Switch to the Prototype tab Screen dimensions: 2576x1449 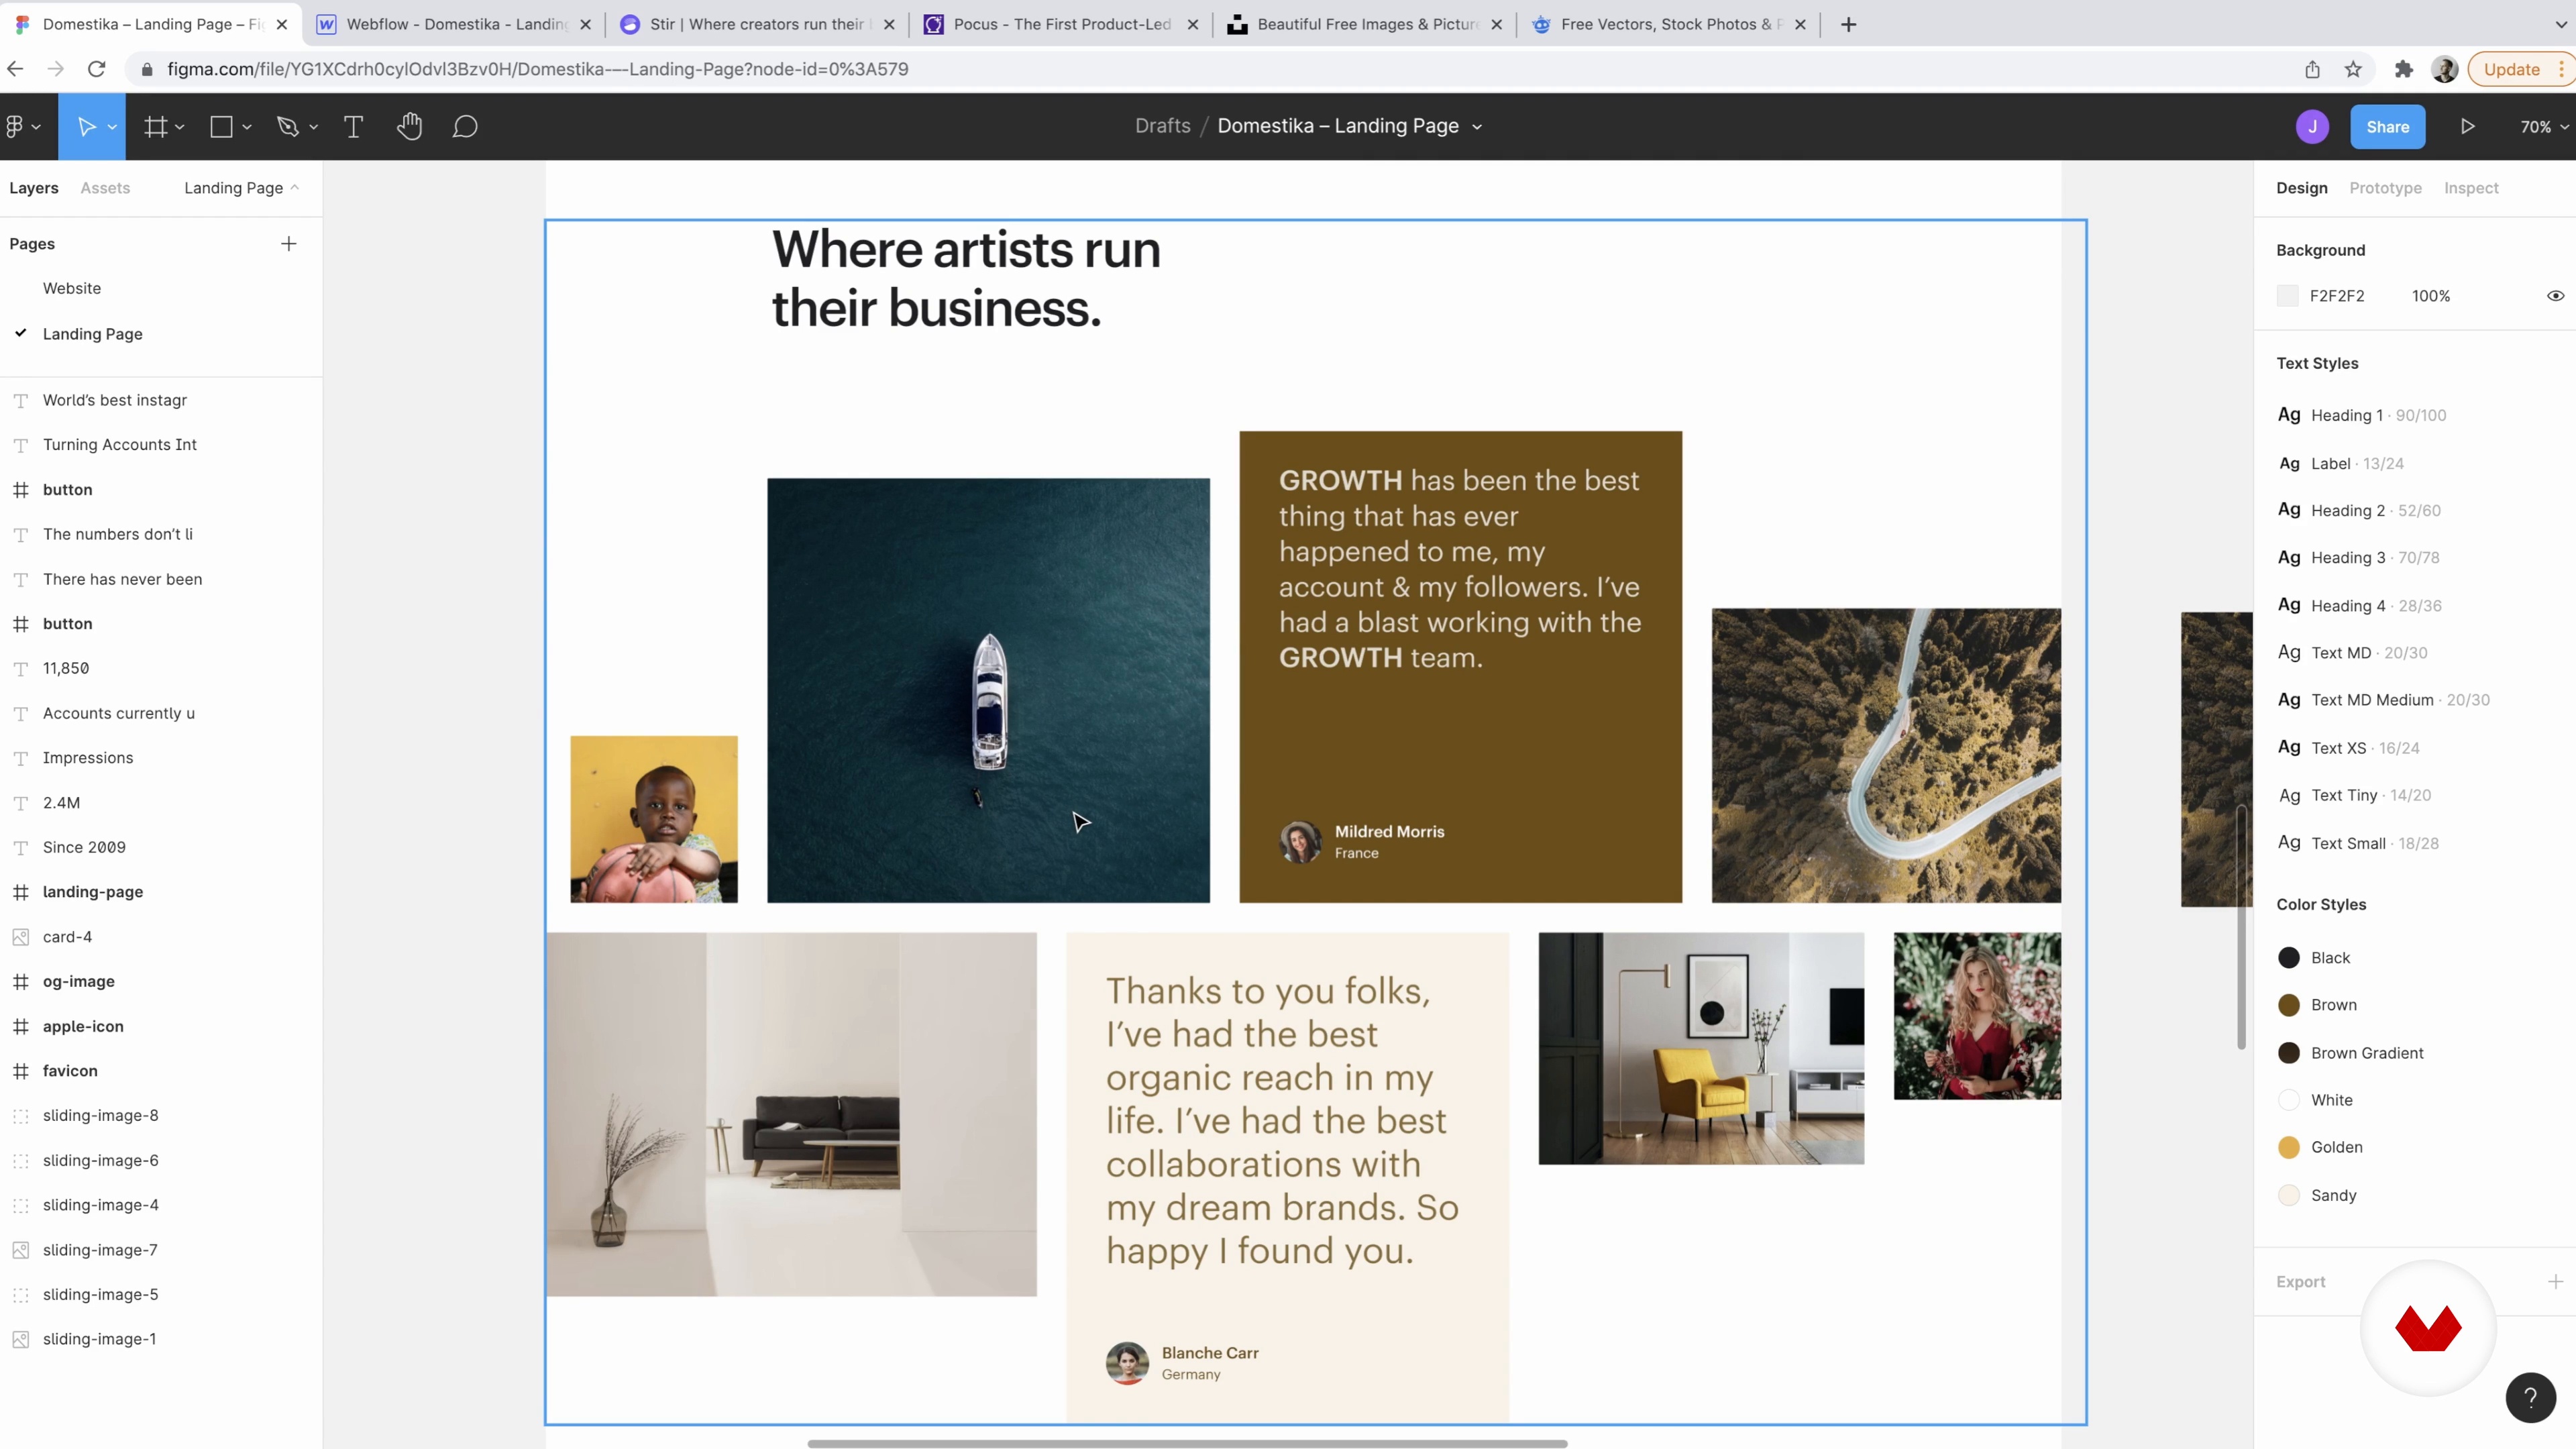tap(2385, 188)
